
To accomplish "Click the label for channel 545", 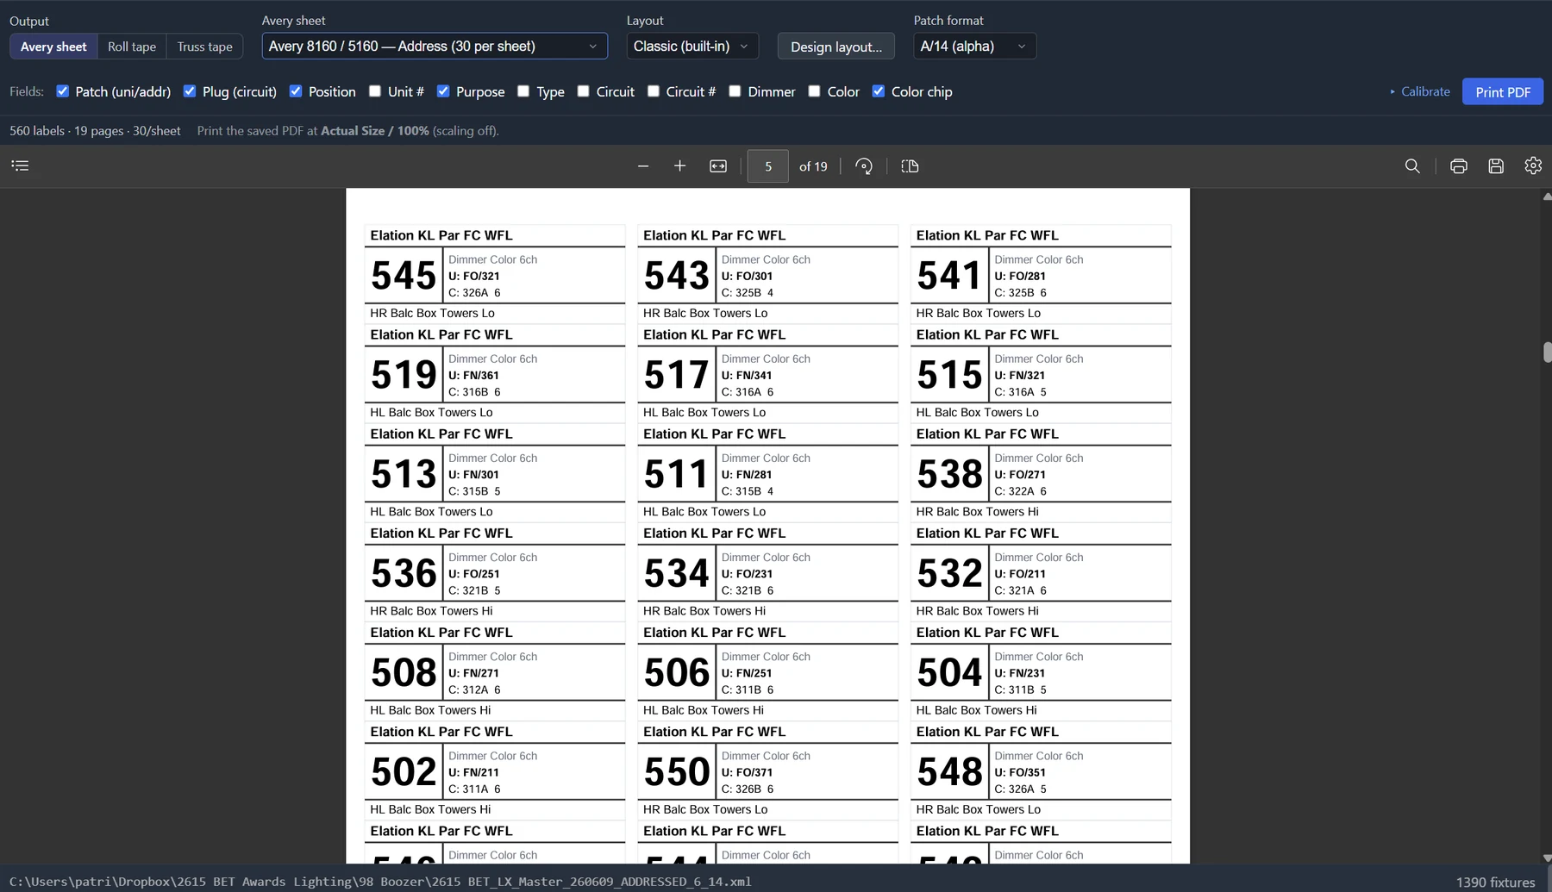I will (495, 274).
